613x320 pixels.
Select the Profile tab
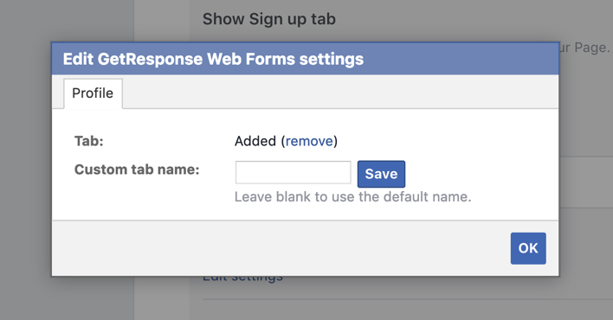[93, 93]
